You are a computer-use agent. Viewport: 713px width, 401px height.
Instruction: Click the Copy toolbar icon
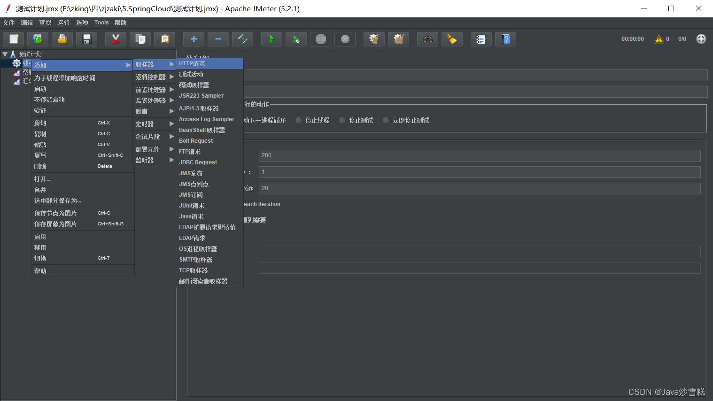tap(140, 39)
